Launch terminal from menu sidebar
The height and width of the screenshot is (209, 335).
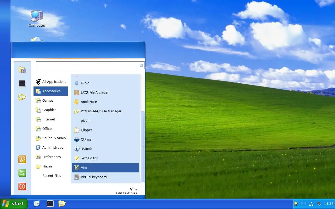click(22, 83)
